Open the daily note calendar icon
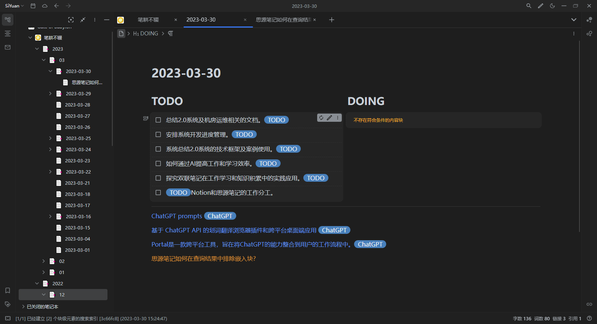The width and height of the screenshot is (597, 324). click(x=33, y=6)
